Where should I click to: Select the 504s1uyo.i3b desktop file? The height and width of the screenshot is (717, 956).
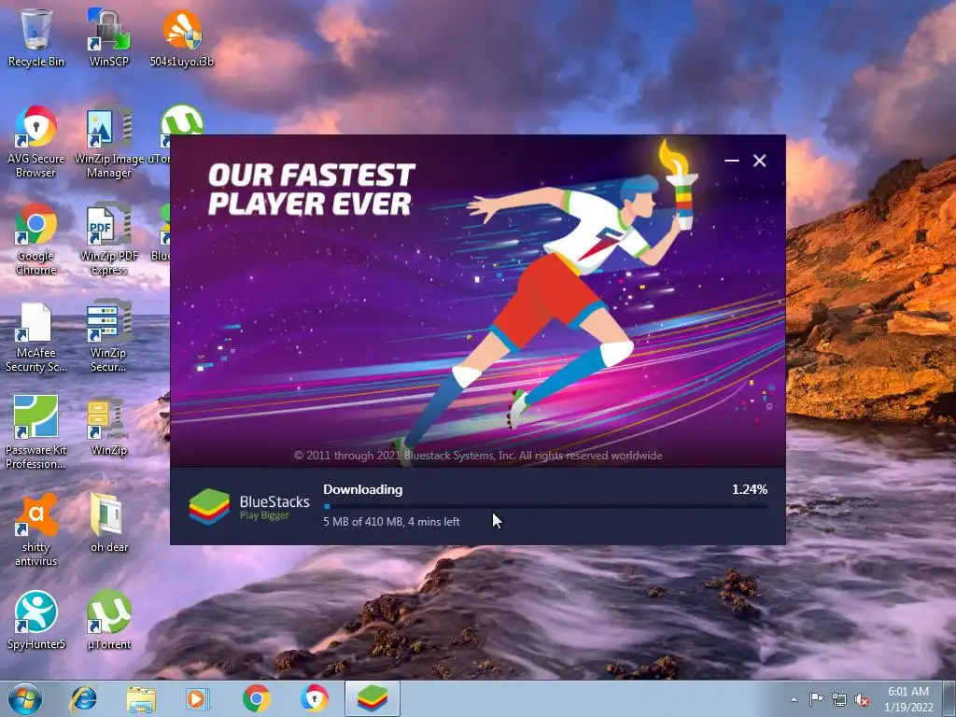182,36
